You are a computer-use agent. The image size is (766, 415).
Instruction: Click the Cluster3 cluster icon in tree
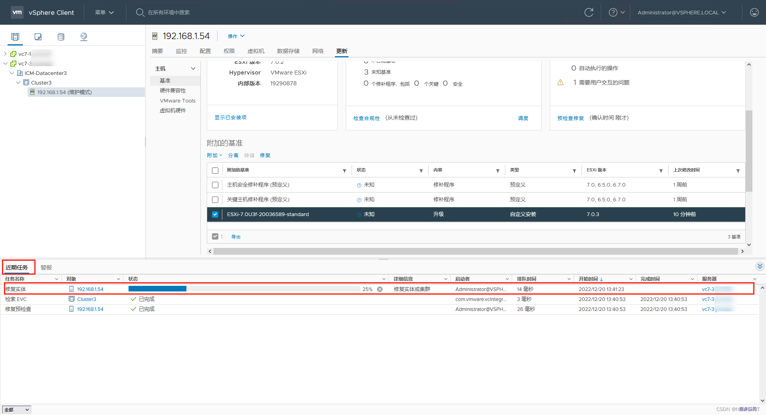26,83
